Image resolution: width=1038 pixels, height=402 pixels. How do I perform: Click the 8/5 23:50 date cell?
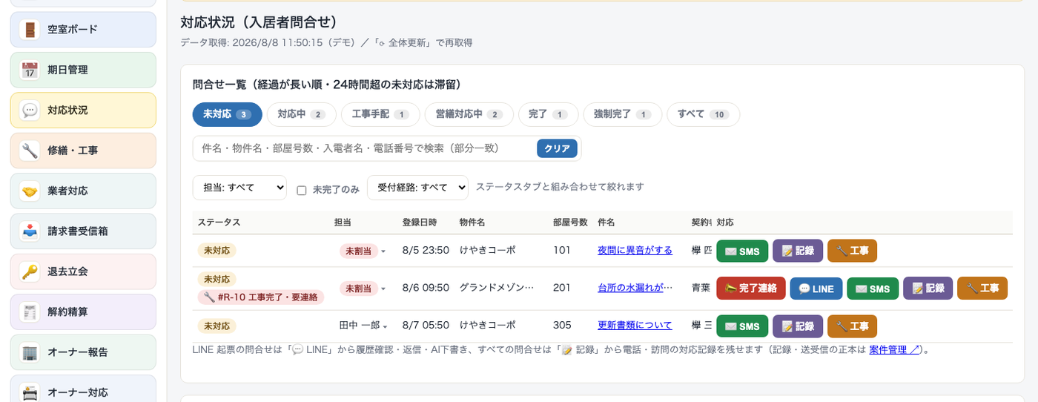coord(426,251)
